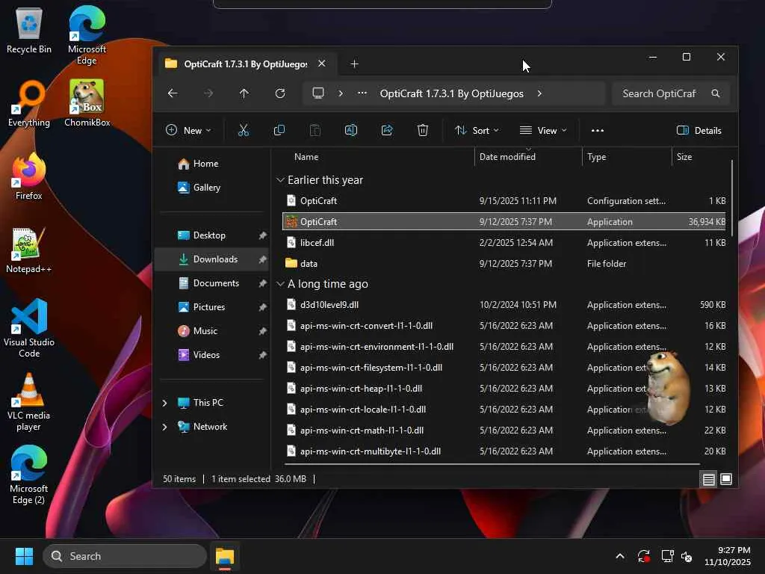765x574 pixels.
Task: Click the network tray icon
Action: coord(667,556)
